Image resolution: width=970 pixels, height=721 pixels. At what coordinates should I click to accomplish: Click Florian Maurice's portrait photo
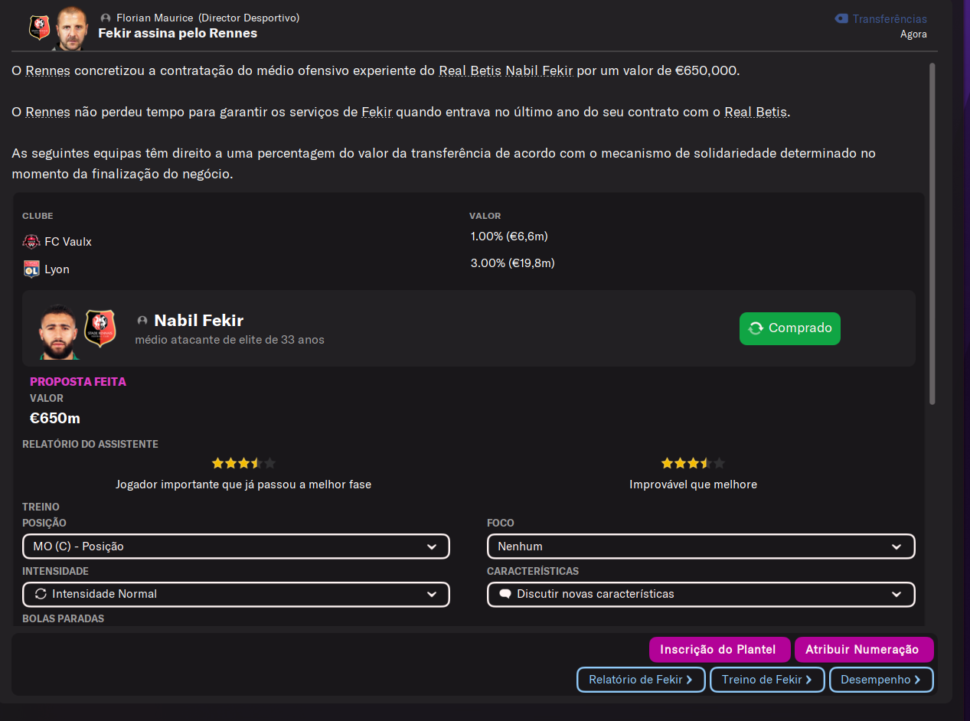coord(72,28)
